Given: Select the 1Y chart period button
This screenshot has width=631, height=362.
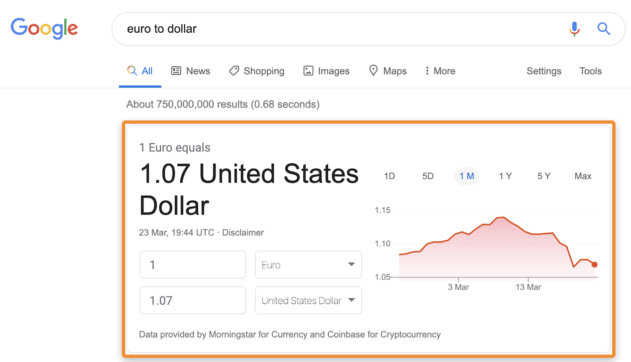Looking at the screenshot, I should (x=505, y=176).
